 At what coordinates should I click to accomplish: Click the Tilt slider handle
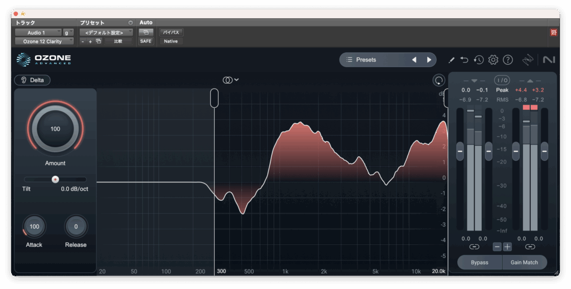[55, 179]
